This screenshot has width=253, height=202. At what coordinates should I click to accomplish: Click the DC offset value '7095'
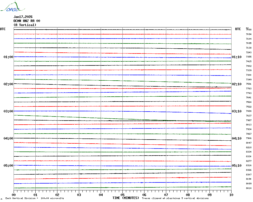(x=249, y=43)
